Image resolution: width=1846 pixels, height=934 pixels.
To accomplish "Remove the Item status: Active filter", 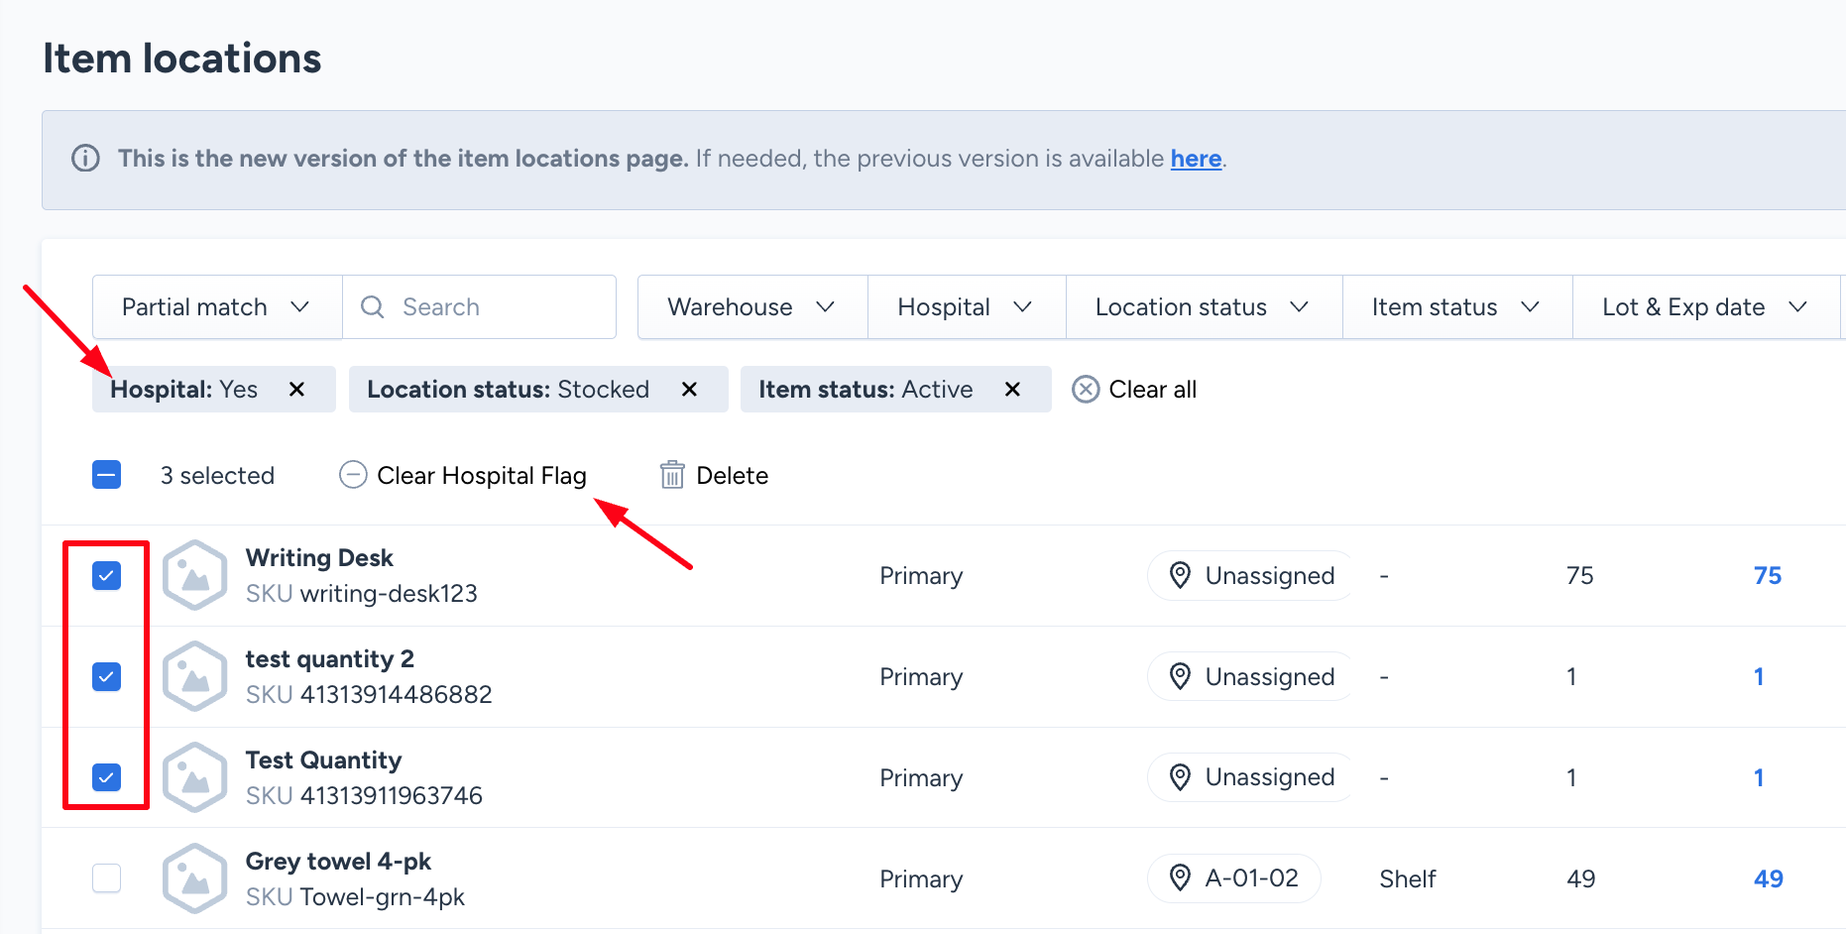I will 1012,390.
